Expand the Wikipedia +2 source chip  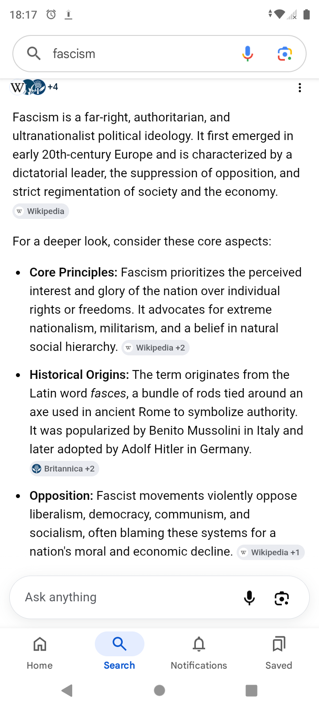tap(156, 348)
